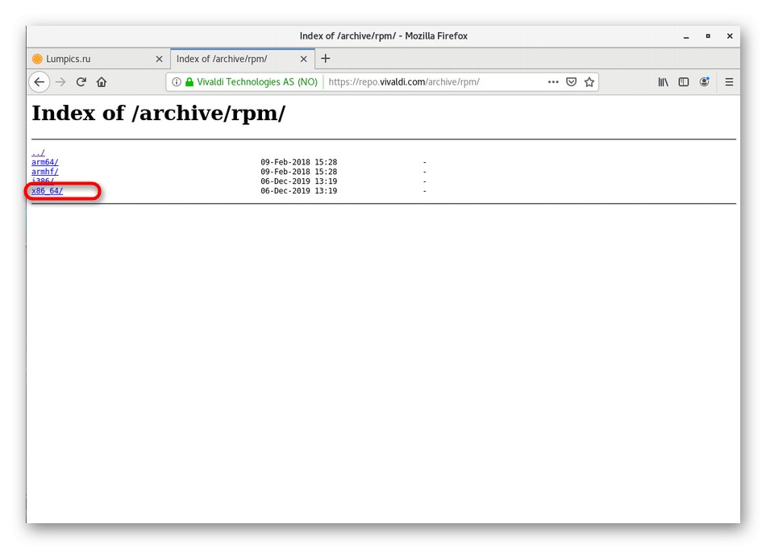This screenshot has height=549, width=766.
Task: Click the arm64 date 09-Feb-2018 15:28
Action: (x=298, y=162)
